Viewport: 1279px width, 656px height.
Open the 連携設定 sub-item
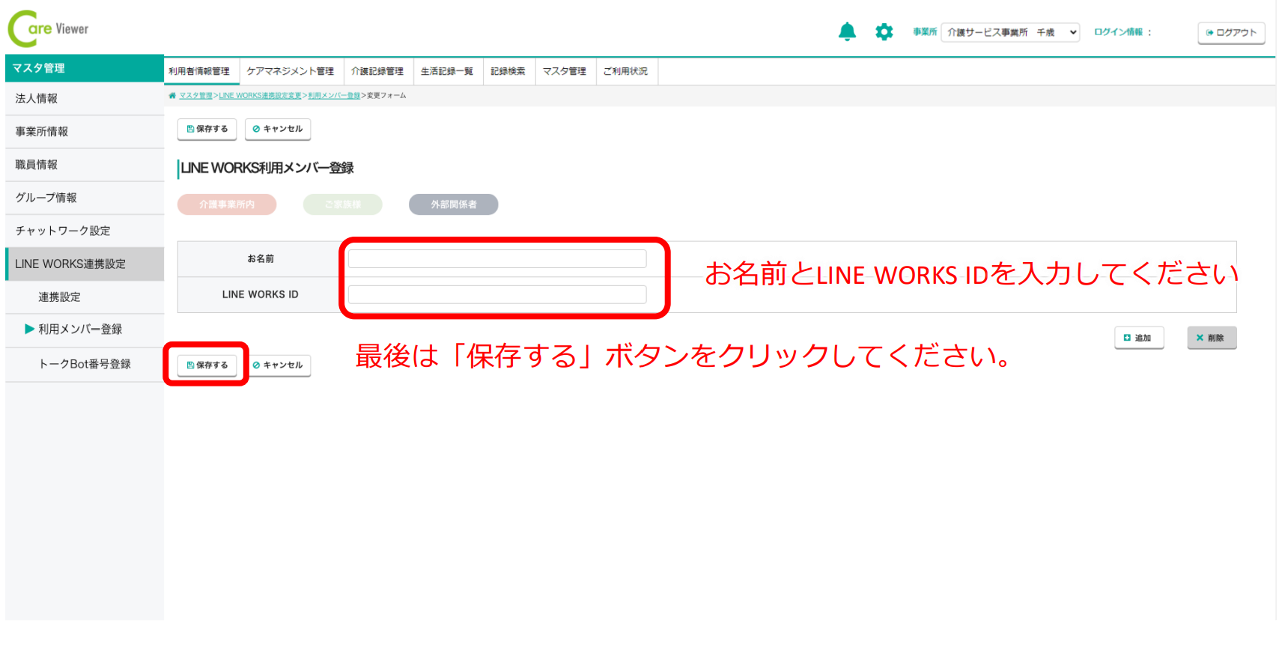[85, 297]
